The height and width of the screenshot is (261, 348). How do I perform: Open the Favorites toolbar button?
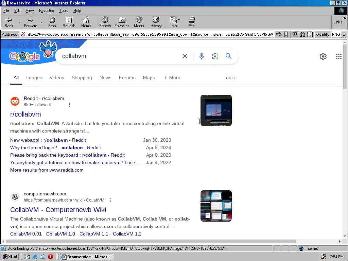tap(122, 22)
